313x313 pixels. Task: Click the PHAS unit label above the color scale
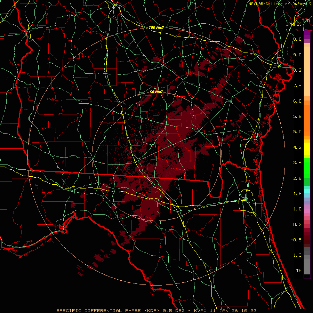294,24
